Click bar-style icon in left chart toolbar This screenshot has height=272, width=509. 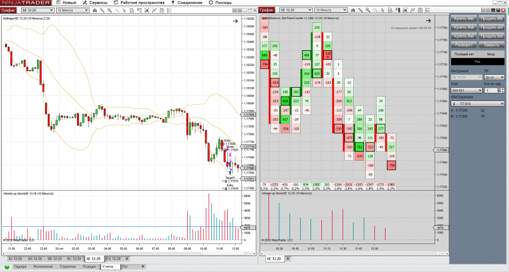(95, 10)
